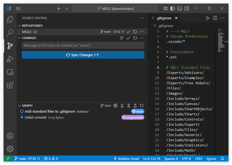The height and width of the screenshot is (165, 232).
Task: Open Source Control view in activity bar
Action: click(x=10, y=46)
